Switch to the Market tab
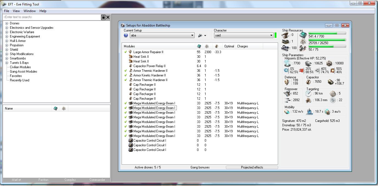 pos(16,180)
